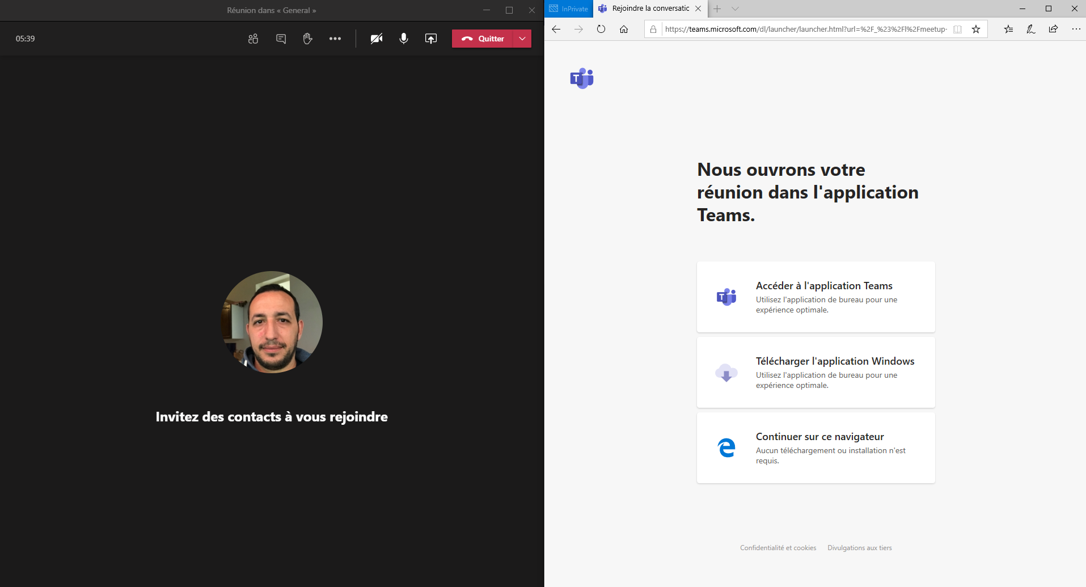1086x587 pixels.
Task: Open a new Edge tab
Action: coord(717,9)
